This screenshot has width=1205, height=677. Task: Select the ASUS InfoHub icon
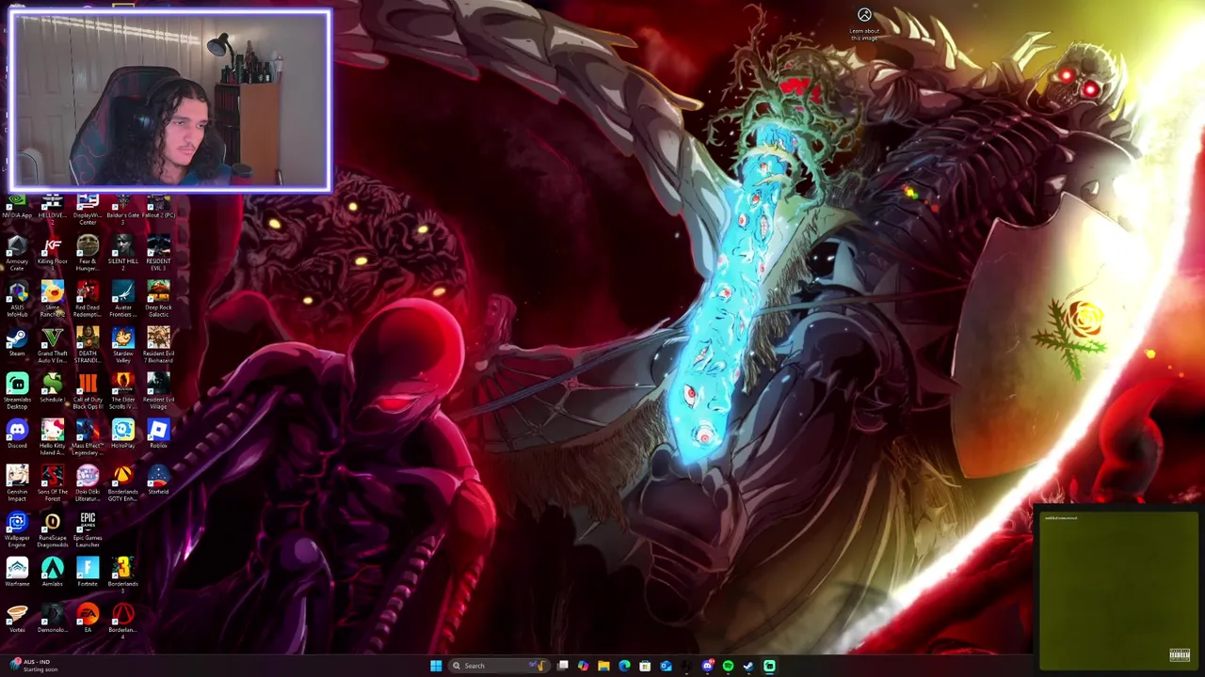tap(17, 299)
